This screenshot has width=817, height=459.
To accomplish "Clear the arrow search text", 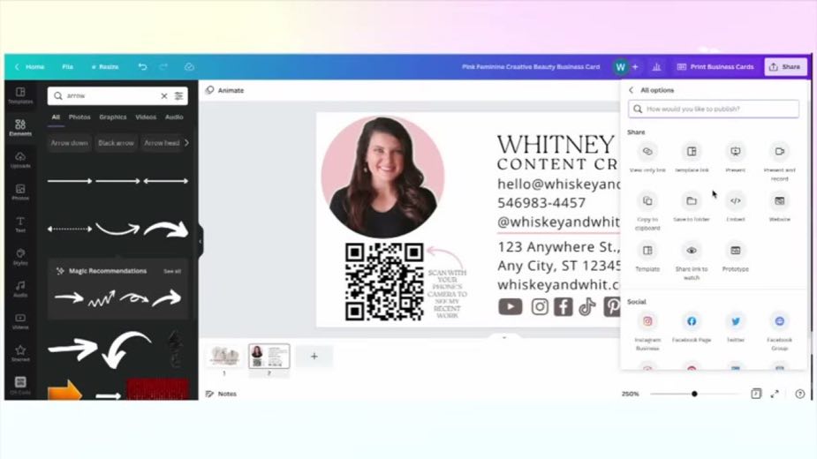I will 163,96.
